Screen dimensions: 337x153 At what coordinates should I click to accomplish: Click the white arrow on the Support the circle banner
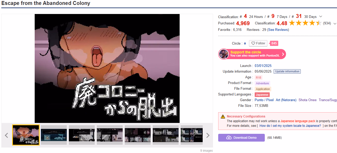[x=283, y=54]
